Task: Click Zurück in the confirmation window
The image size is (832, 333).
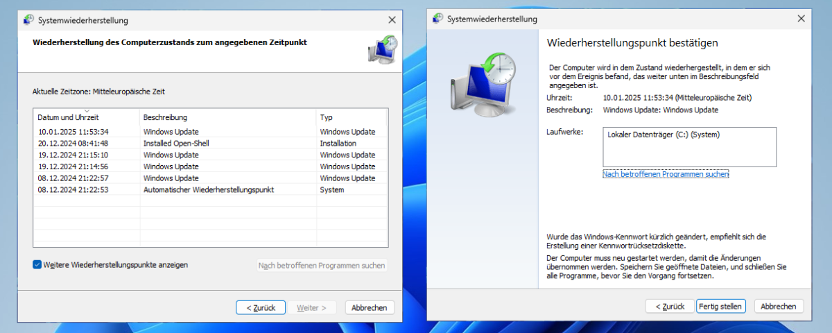Action: pyautogui.click(x=670, y=306)
